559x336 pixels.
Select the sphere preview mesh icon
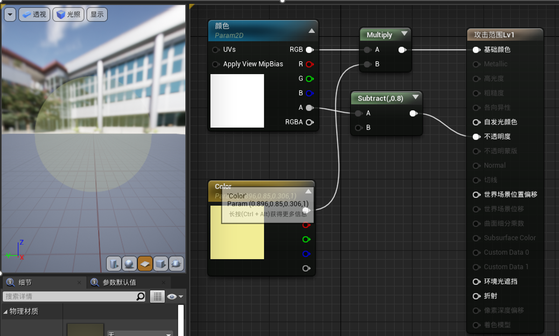[129, 263]
